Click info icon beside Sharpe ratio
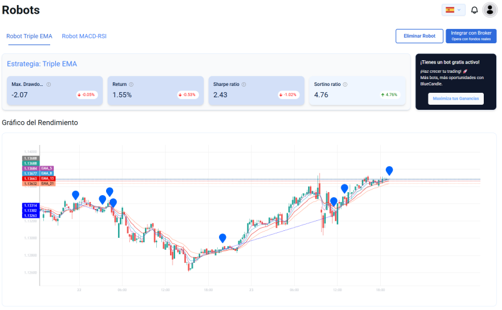Image resolution: width=502 pixels, height=310 pixels. [243, 84]
